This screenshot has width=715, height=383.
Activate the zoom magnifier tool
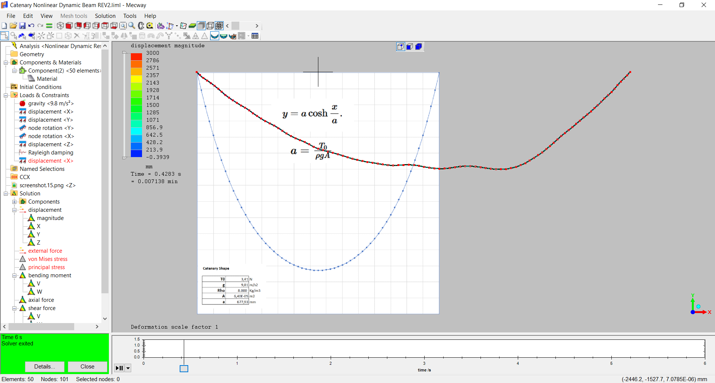coord(132,26)
